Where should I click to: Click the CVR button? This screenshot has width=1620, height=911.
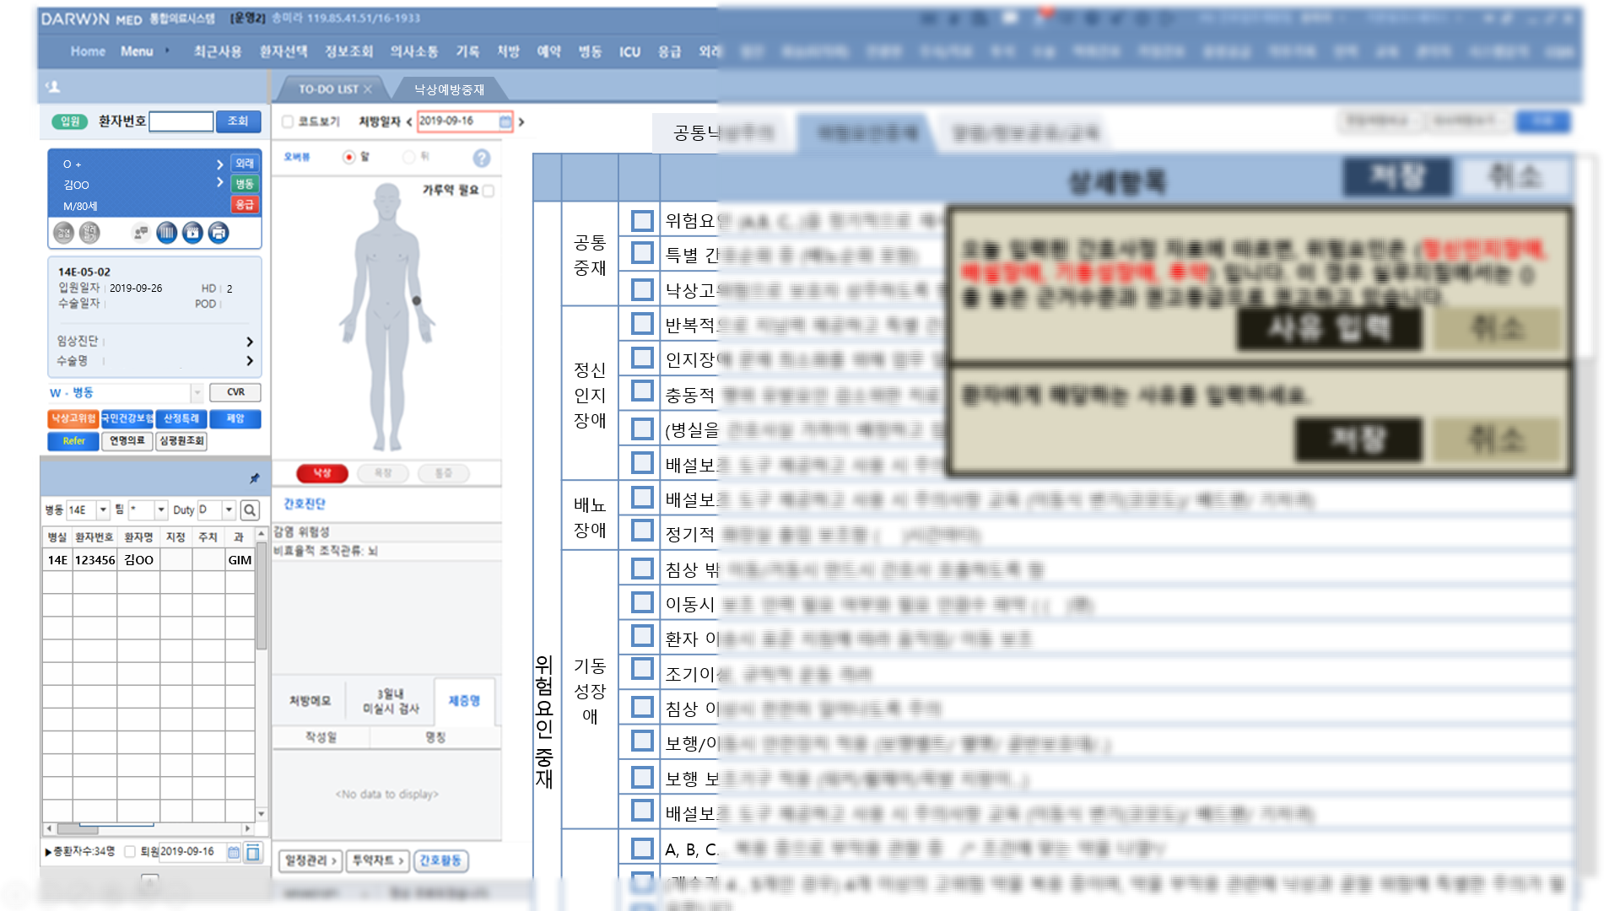[235, 392]
